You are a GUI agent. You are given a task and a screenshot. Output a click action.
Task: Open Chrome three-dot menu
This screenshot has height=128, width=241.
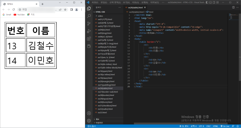point(81,9)
